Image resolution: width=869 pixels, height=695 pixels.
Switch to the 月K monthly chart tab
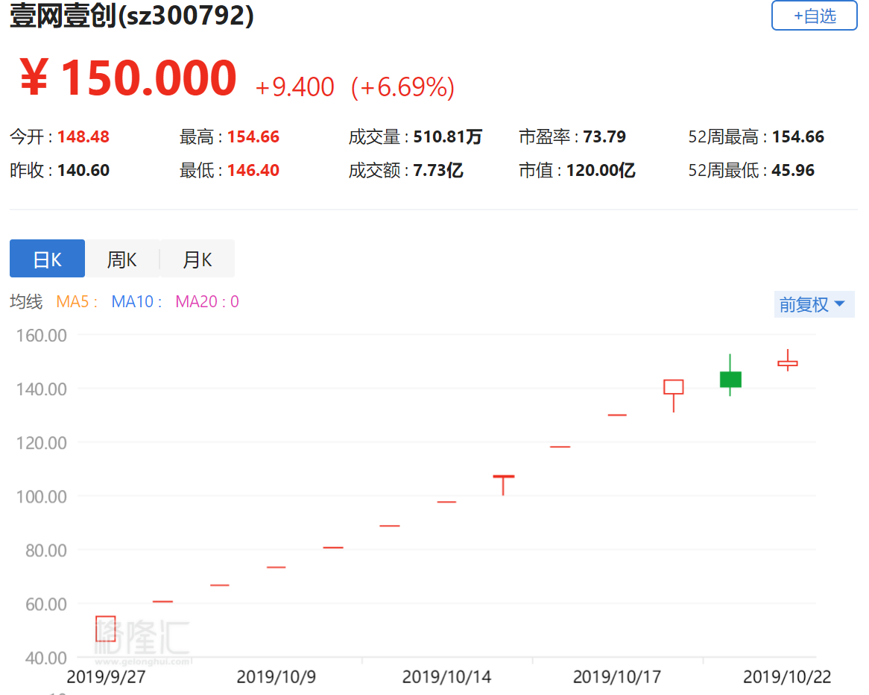coord(197,259)
